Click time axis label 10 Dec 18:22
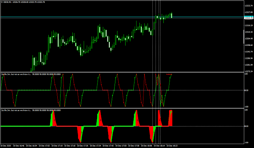Viewport: 254px width, 148px height. click(x=172, y=146)
